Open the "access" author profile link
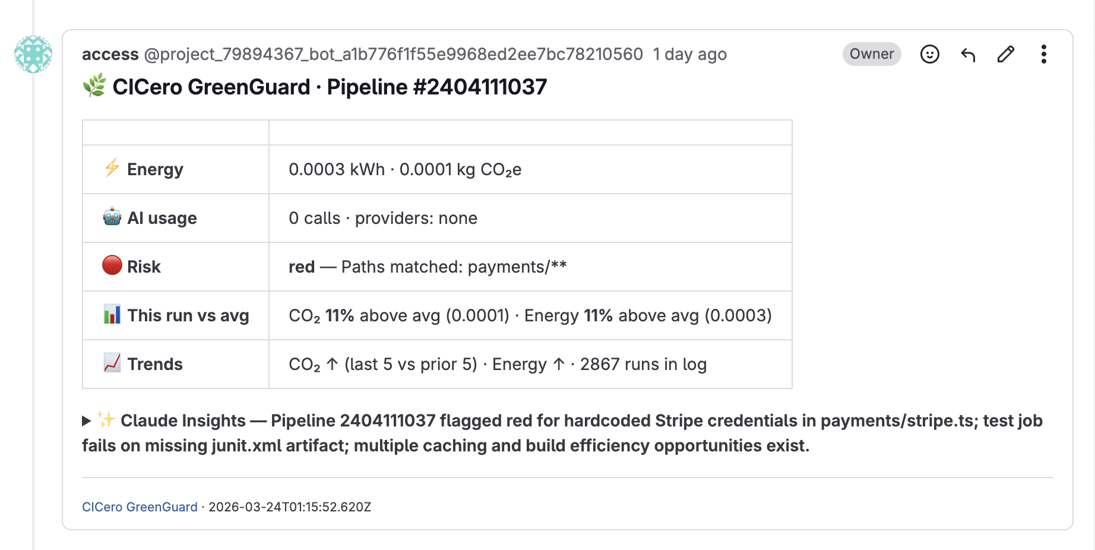The width and height of the screenshot is (1095, 550). coord(110,55)
